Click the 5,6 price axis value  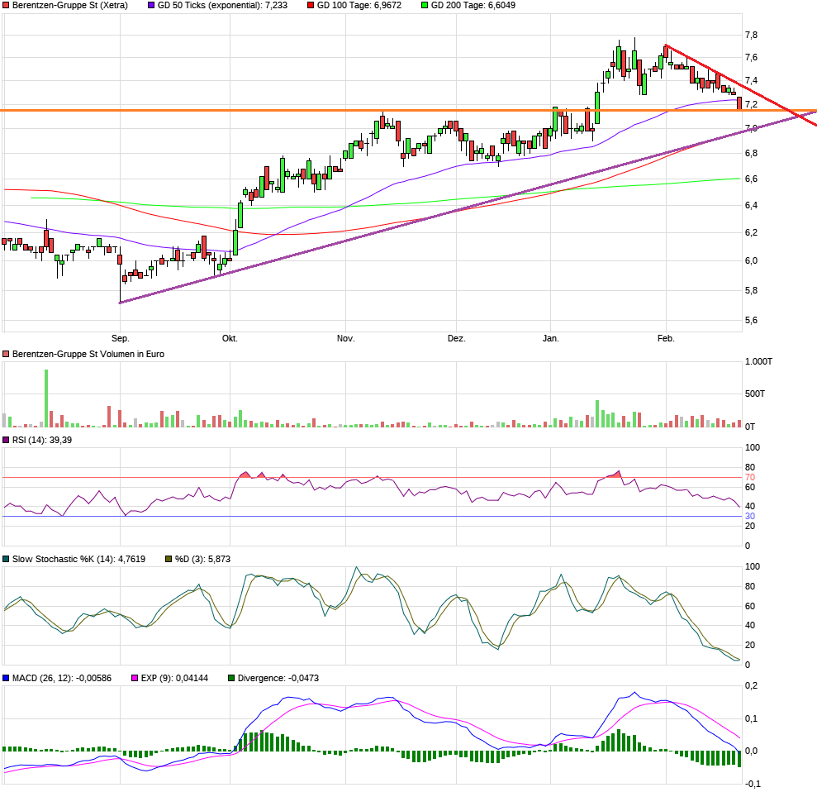752,320
